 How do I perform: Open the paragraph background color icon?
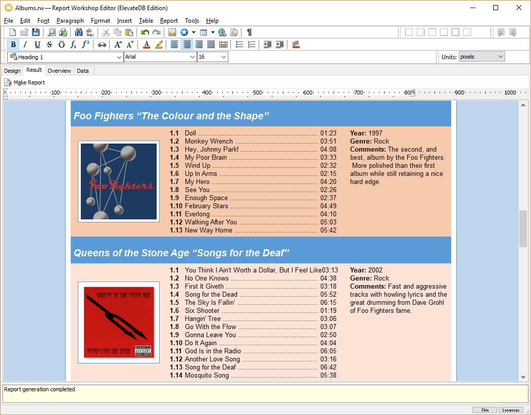tap(296, 44)
